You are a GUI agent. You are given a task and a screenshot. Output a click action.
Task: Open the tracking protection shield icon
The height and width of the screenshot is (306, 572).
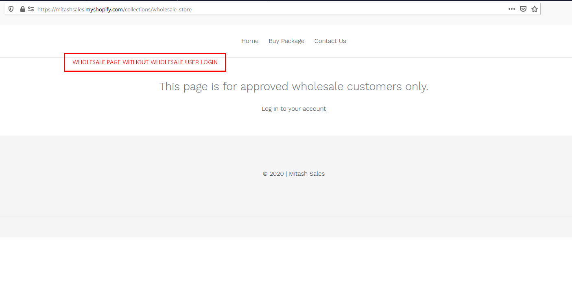click(x=11, y=9)
